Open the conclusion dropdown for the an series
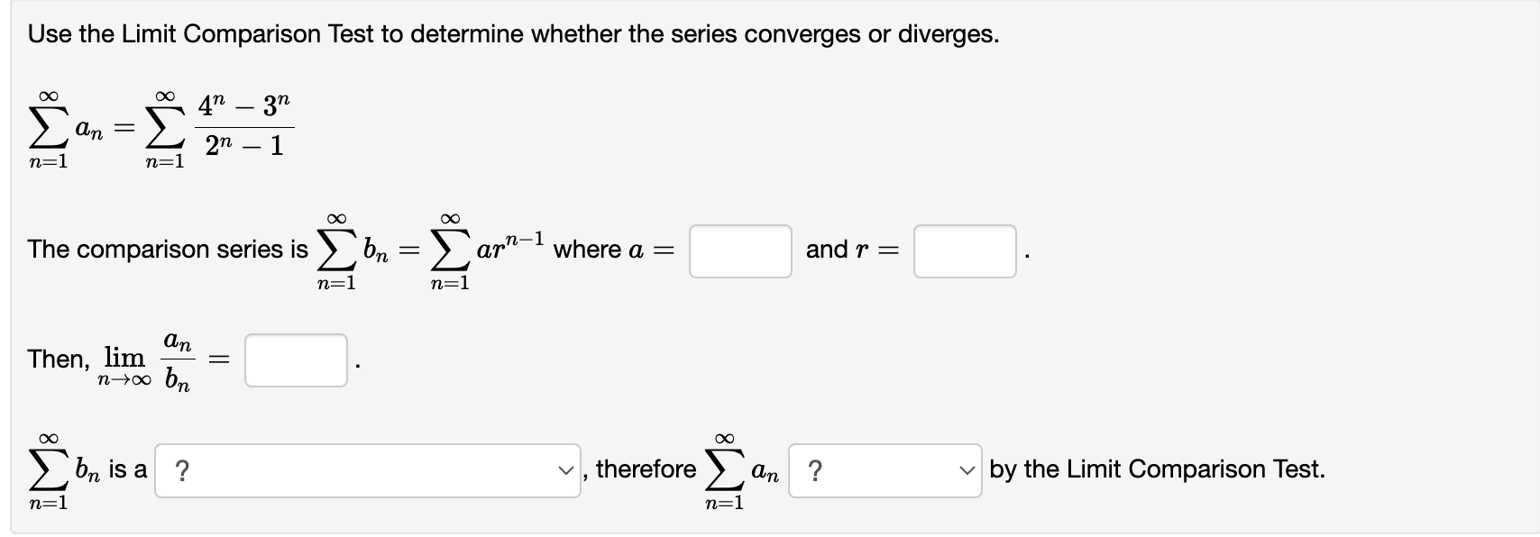The image size is (1540, 537). point(885,469)
